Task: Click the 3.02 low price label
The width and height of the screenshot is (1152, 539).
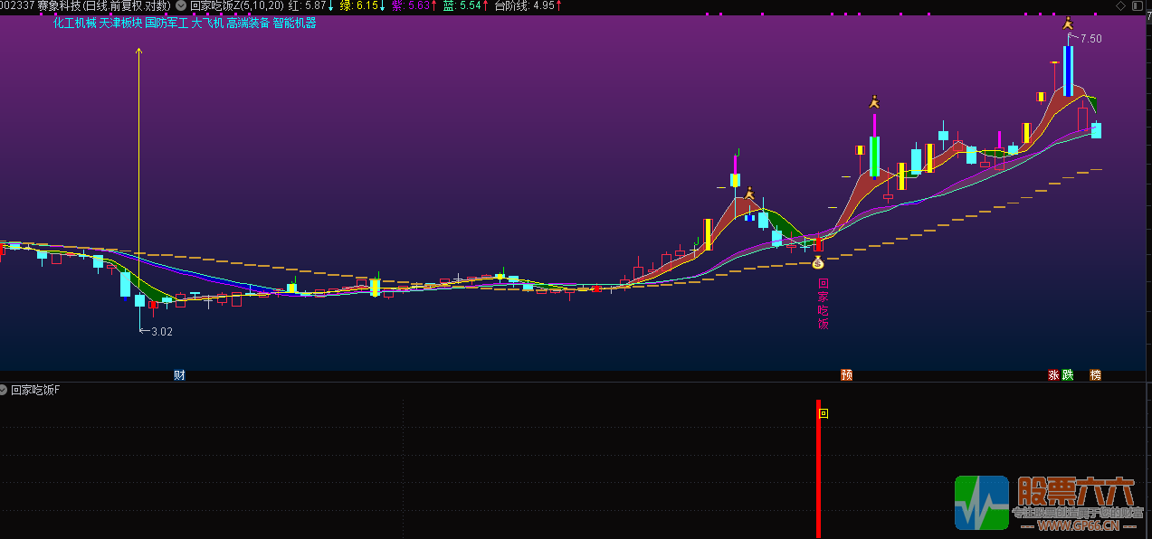Action: click(x=161, y=332)
